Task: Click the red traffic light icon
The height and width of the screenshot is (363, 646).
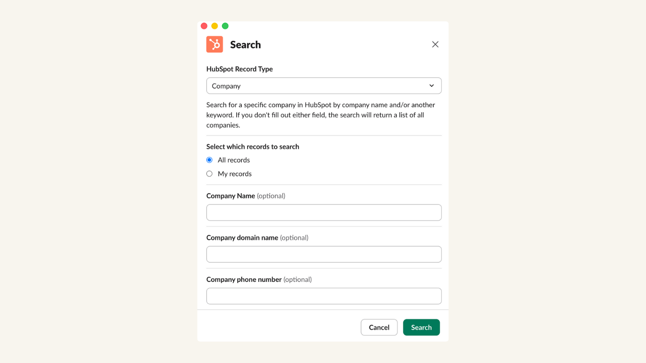Action: click(204, 25)
